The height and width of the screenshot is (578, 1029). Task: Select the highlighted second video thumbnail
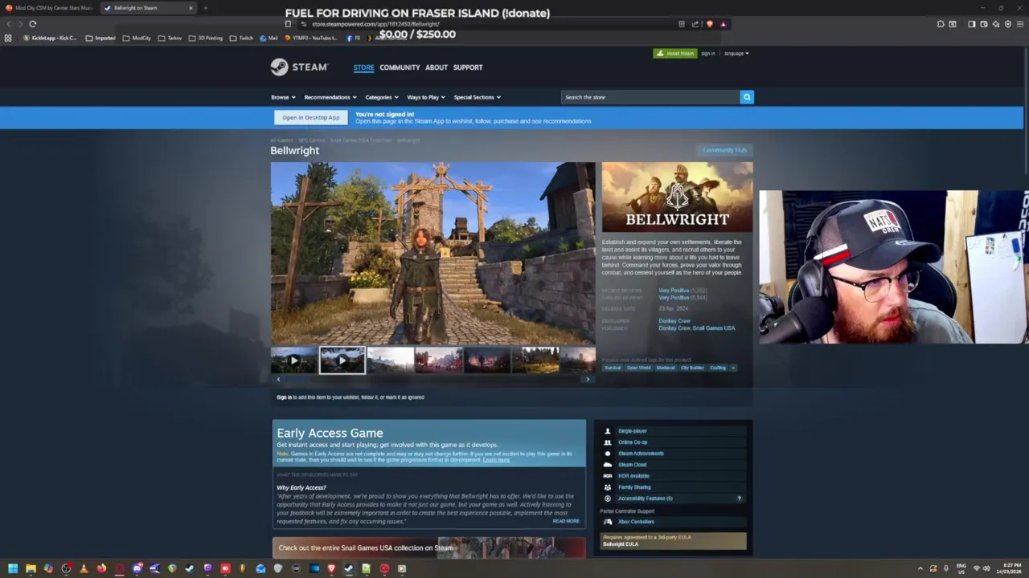[342, 360]
